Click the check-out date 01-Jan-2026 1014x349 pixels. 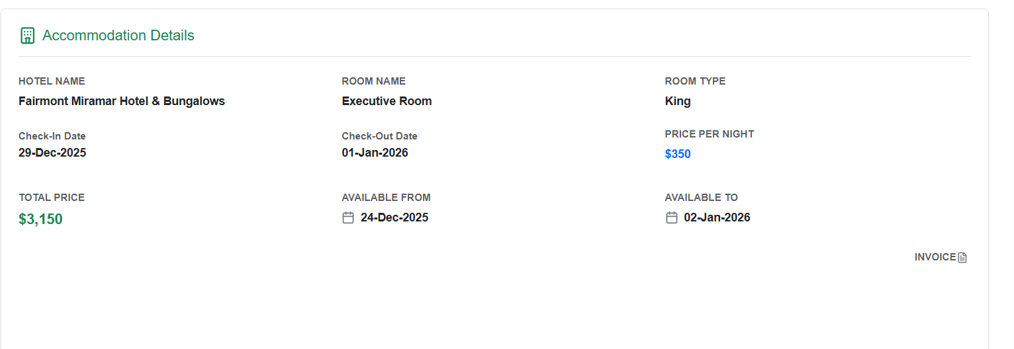pos(375,153)
